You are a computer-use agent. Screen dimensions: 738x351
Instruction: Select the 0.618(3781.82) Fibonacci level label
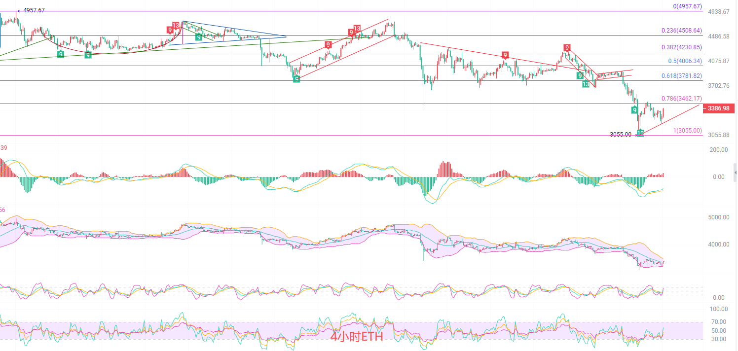point(681,76)
